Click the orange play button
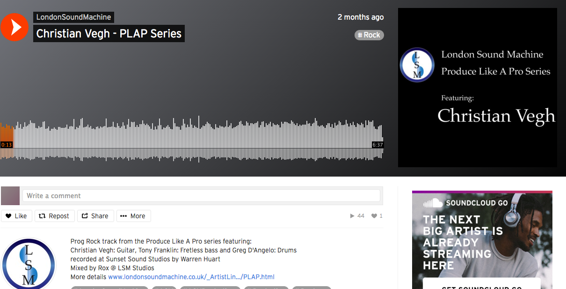 coord(15,27)
